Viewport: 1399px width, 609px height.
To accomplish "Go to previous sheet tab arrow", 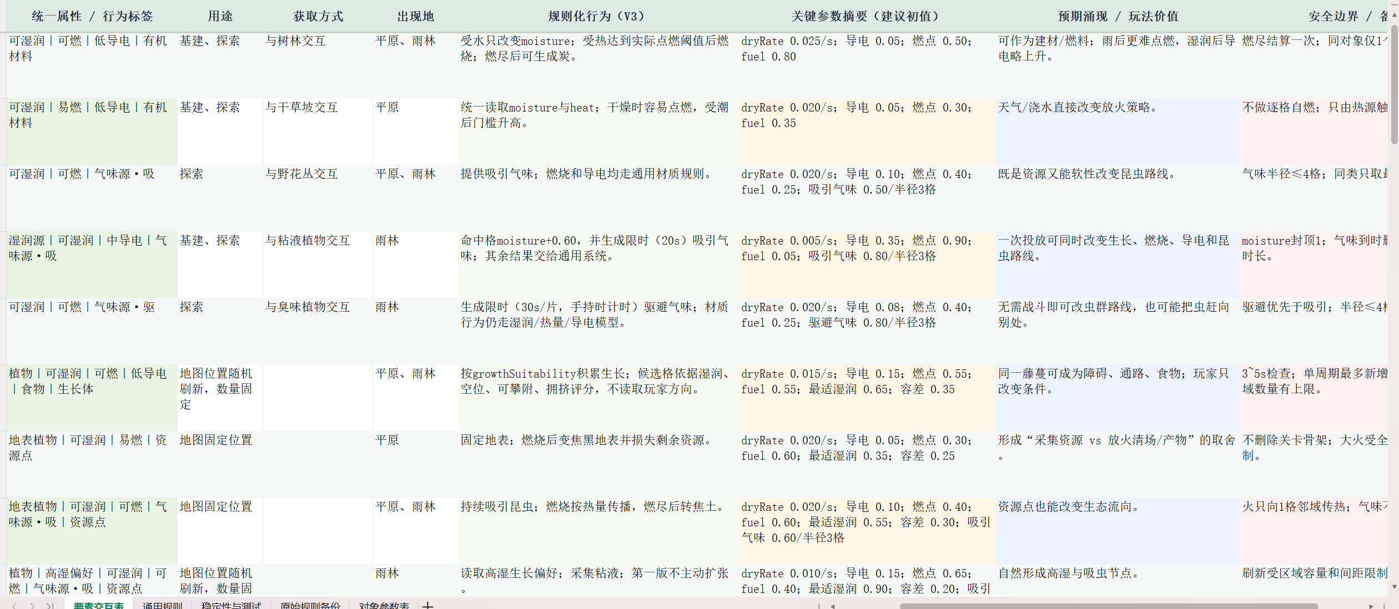I will coord(15,606).
